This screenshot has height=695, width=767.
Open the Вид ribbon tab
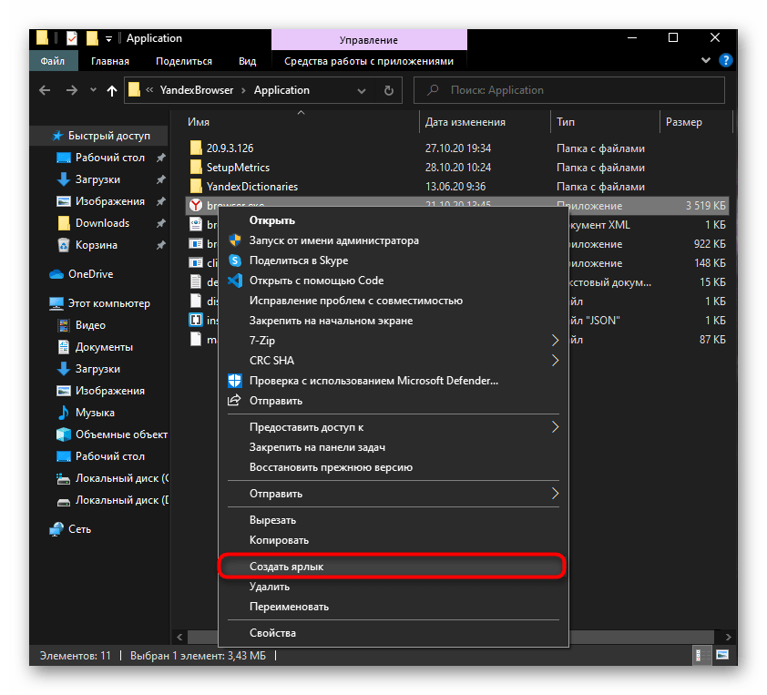247,61
